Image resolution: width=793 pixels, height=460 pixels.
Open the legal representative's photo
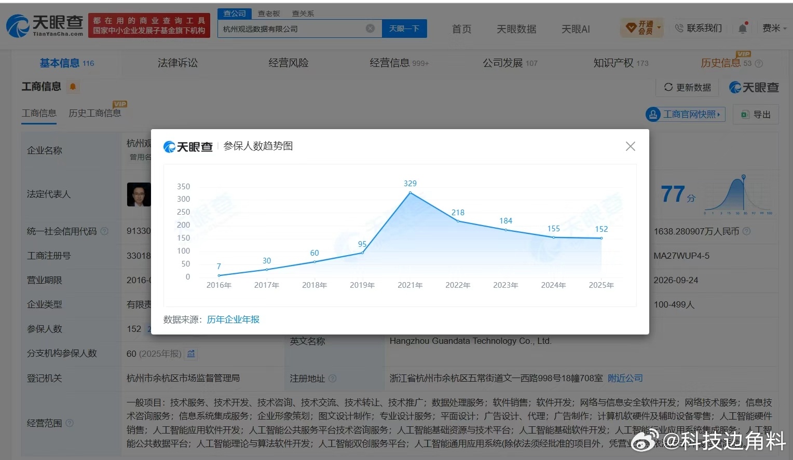point(139,194)
